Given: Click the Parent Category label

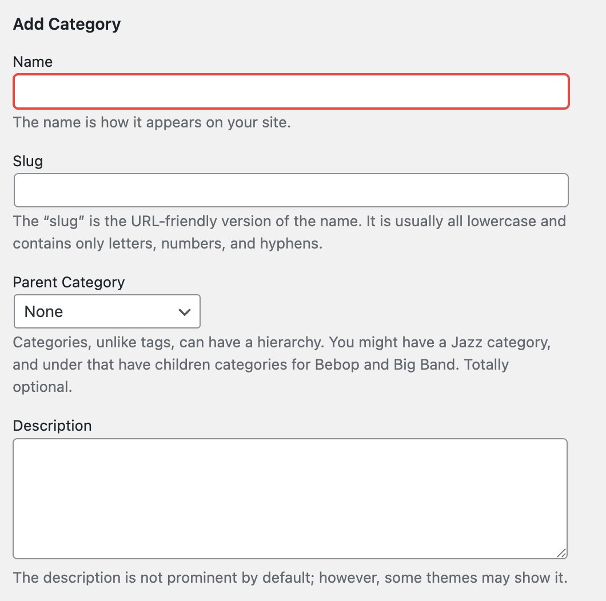Looking at the screenshot, I should [69, 282].
